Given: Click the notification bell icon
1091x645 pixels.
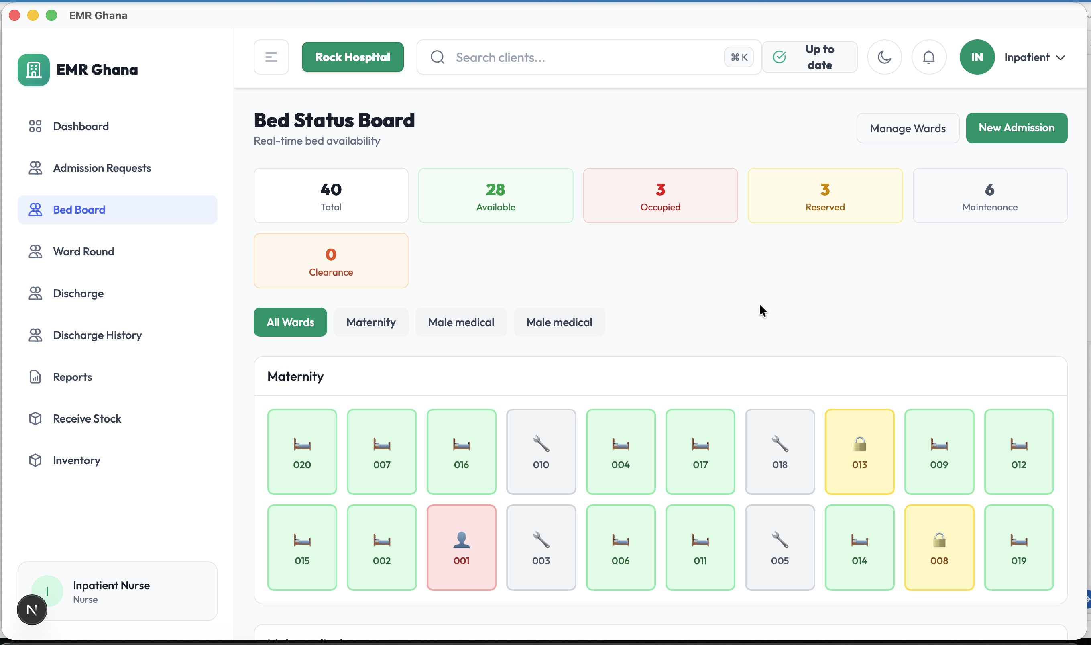Looking at the screenshot, I should point(928,57).
